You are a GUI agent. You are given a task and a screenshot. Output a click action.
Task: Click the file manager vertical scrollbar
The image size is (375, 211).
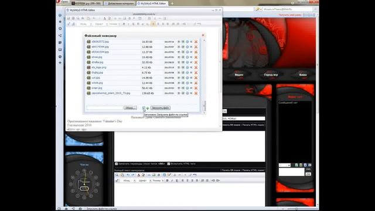204,76
